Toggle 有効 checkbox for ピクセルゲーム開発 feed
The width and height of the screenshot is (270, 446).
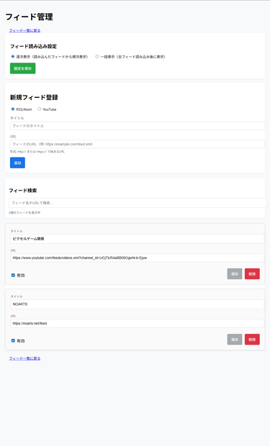click(13, 275)
